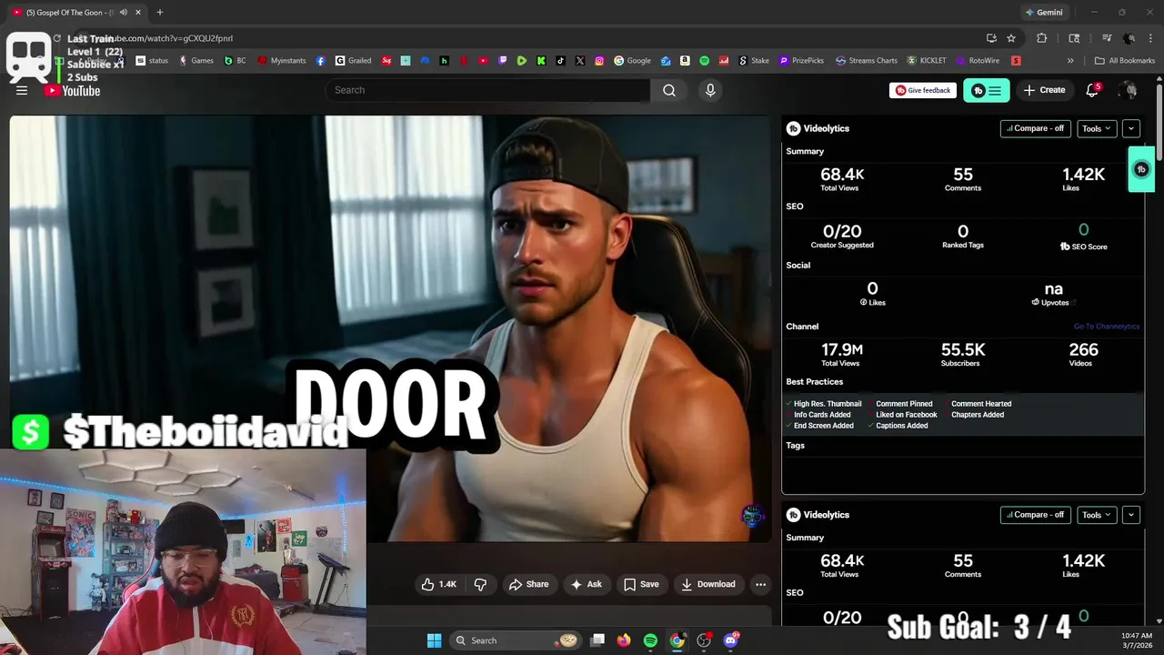Viewport: 1164px width, 655px height.
Task: Toggle Compare in lower Videolytics panel
Action: (x=1035, y=515)
